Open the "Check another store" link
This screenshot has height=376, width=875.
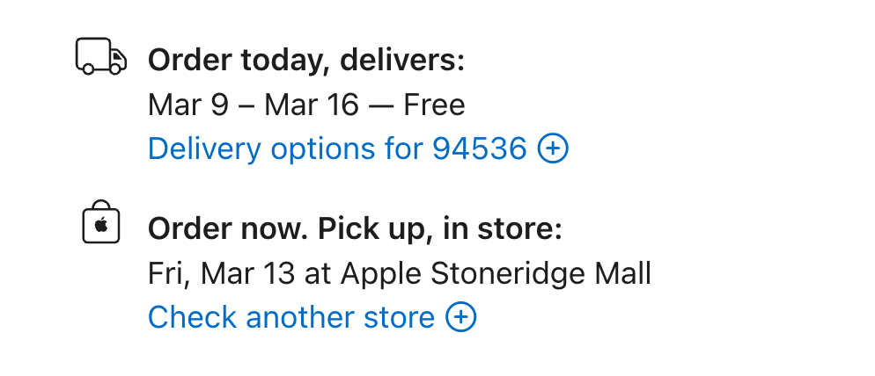290,317
